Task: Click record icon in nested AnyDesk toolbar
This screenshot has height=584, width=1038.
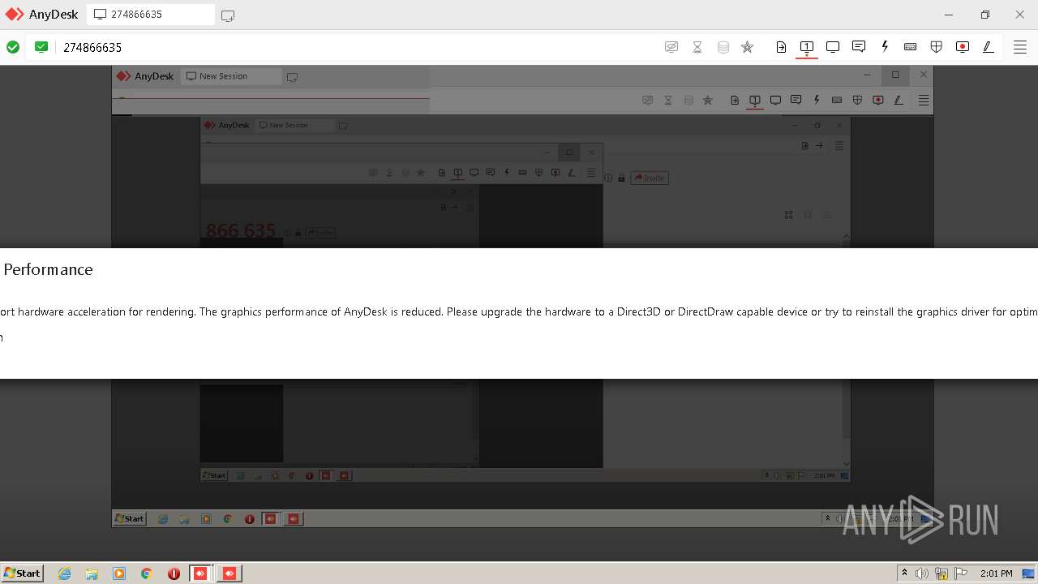Action: tap(878, 100)
